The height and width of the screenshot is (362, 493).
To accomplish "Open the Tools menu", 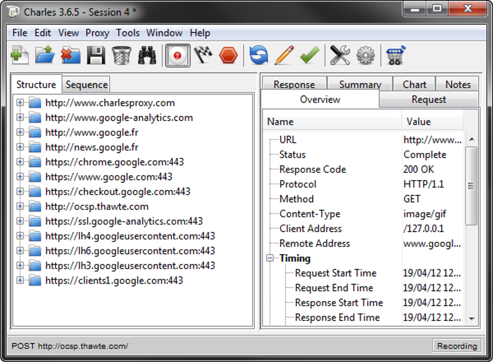I will (128, 33).
